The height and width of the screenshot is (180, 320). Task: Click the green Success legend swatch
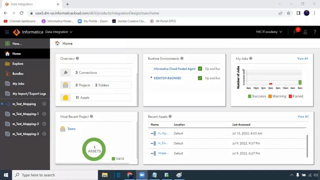pyautogui.click(x=249, y=96)
